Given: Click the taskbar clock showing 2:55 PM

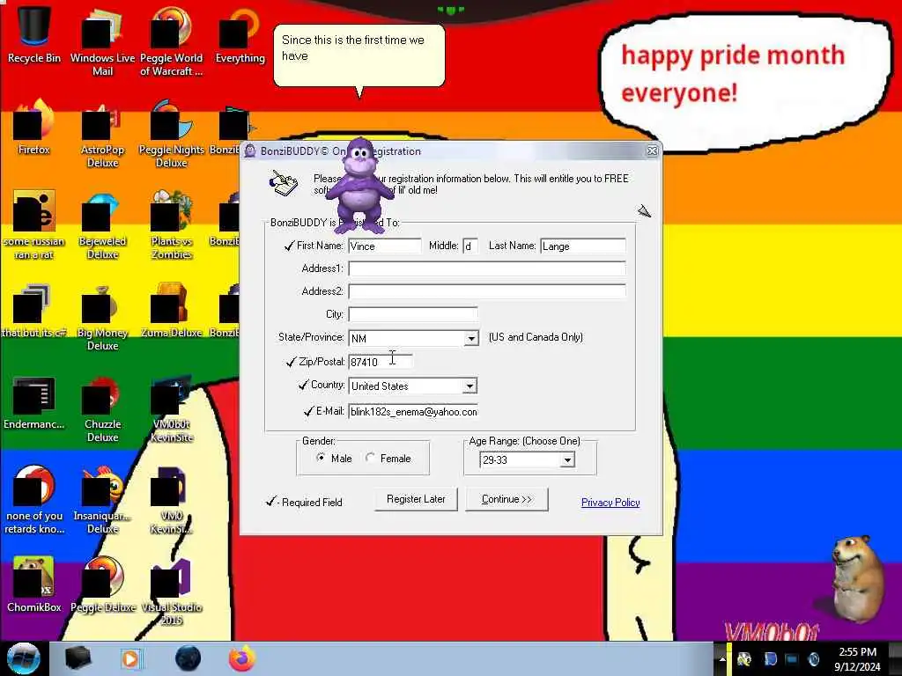Looking at the screenshot, I should pos(857,658).
